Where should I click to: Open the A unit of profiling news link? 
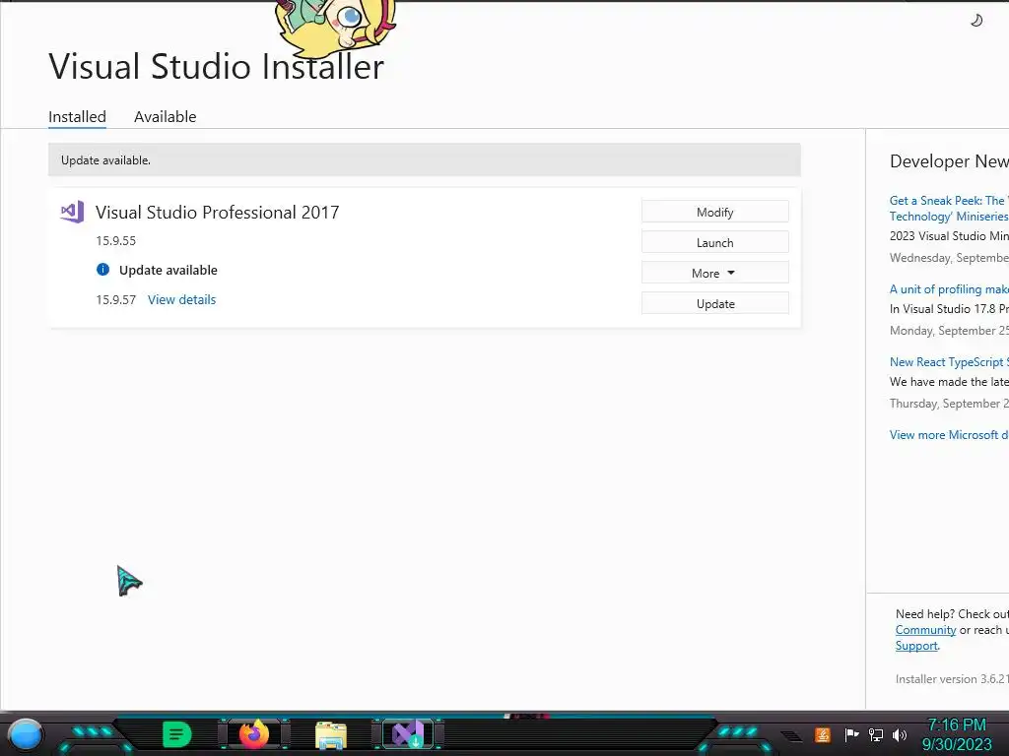point(949,289)
